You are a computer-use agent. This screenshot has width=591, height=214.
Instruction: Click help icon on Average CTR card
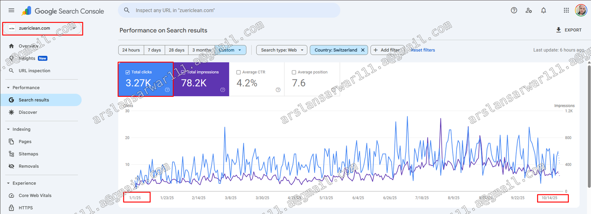[x=278, y=90]
